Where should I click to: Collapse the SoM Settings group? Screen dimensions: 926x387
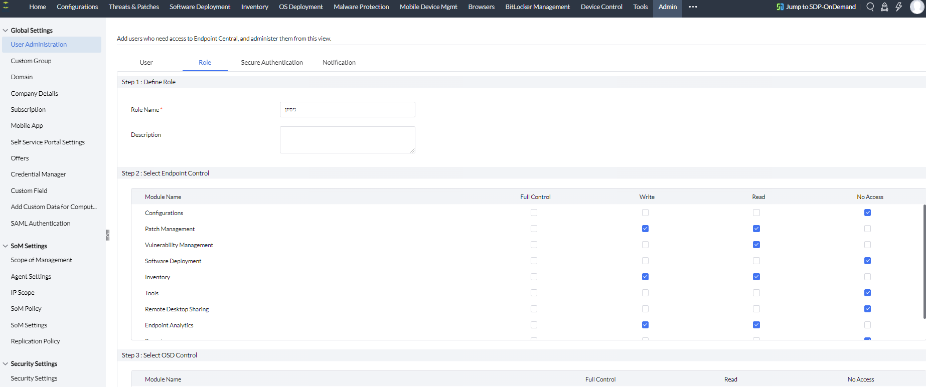[x=6, y=246]
